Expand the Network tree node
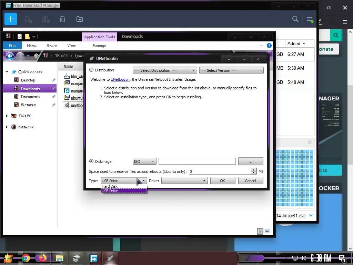The width and height of the screenshot is (353, 265). [x=7, y=127]
